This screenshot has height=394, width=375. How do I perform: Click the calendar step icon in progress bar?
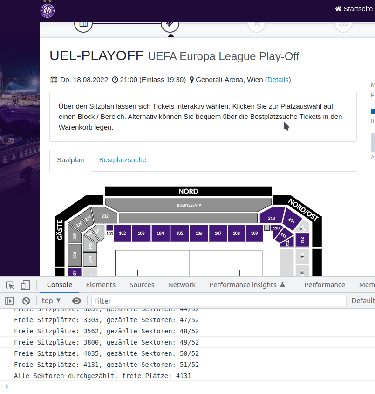83,25
